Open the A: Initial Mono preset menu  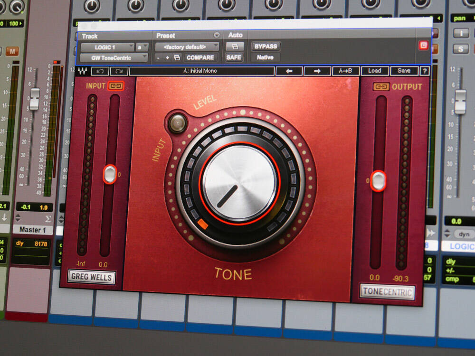202,71
